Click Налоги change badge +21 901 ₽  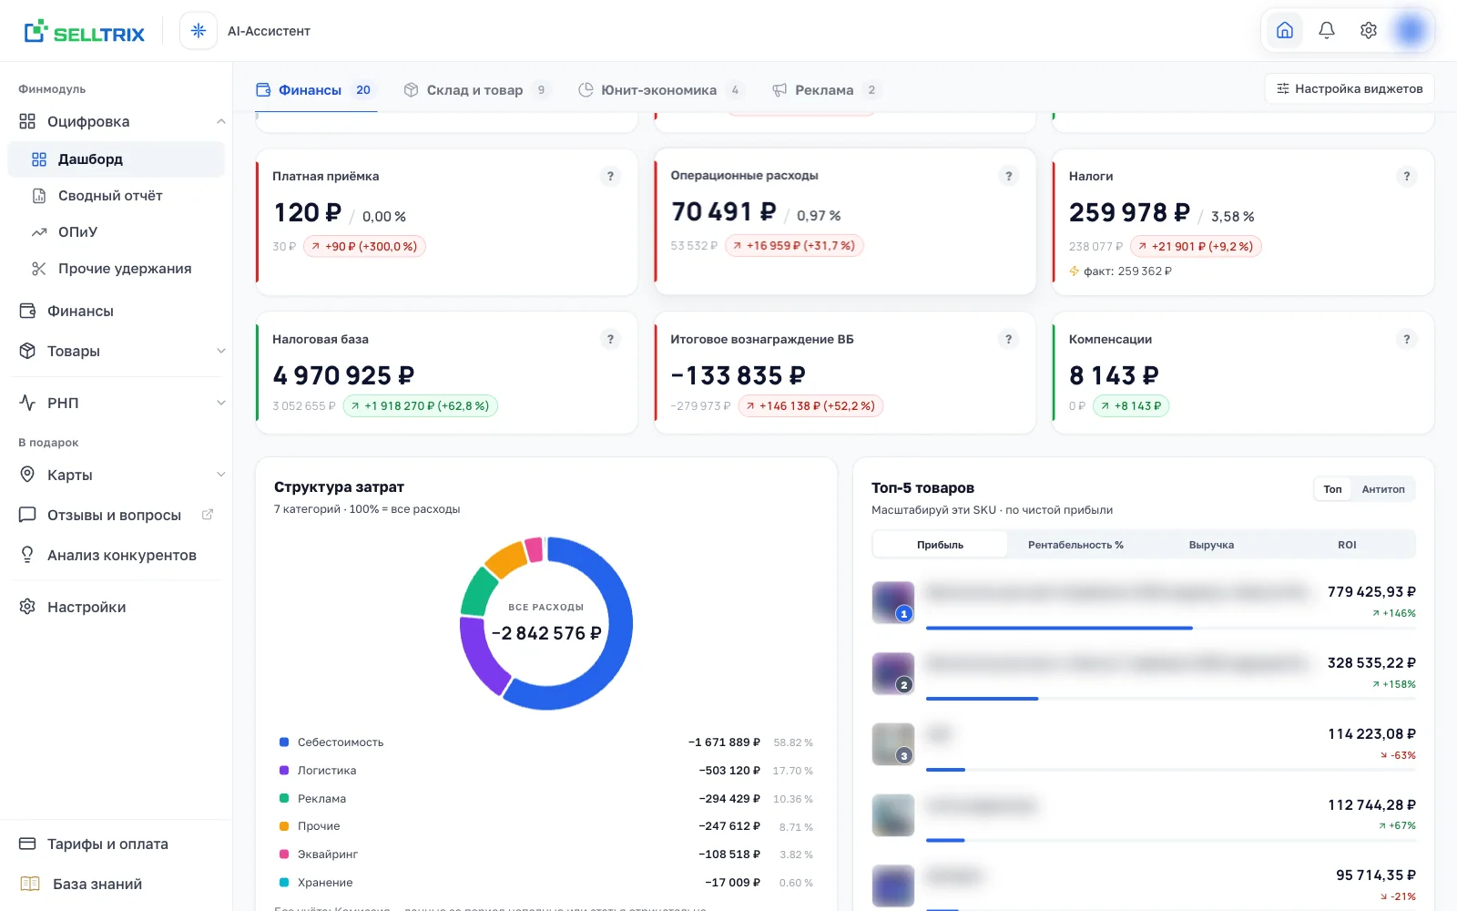[1196, 246]
